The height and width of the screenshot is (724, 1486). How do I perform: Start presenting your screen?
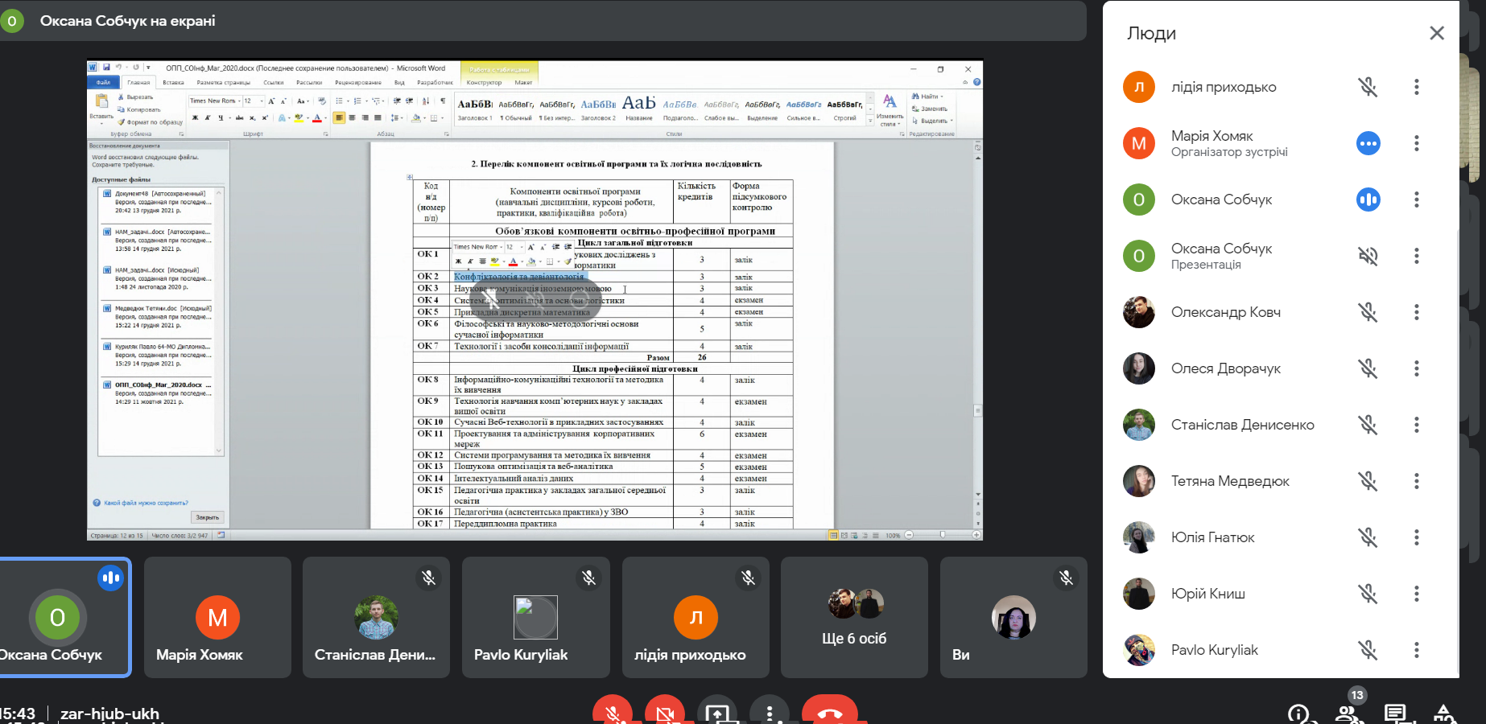point(717,712)
